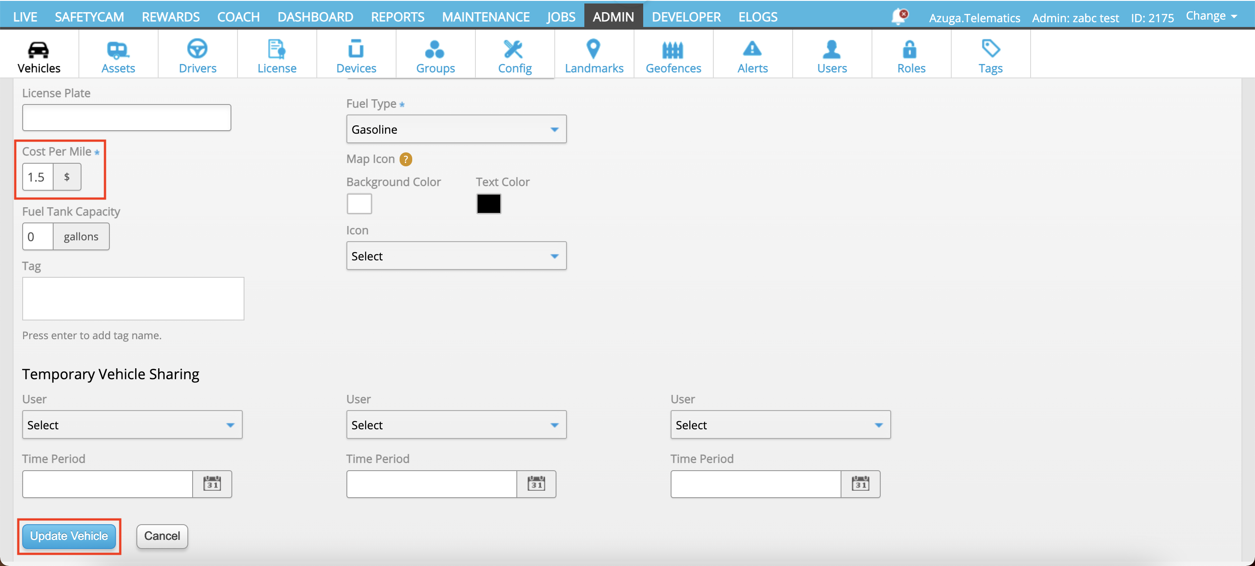Image resolution: width=1255 pixels, height=566 pixels.
Task: Click the notification bell icon
Action: tap(898, 17)
